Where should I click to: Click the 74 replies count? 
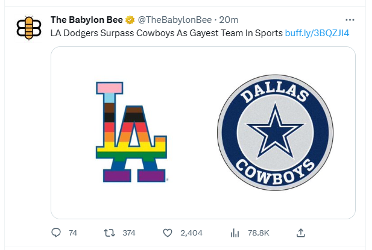[x=73, y=233]
